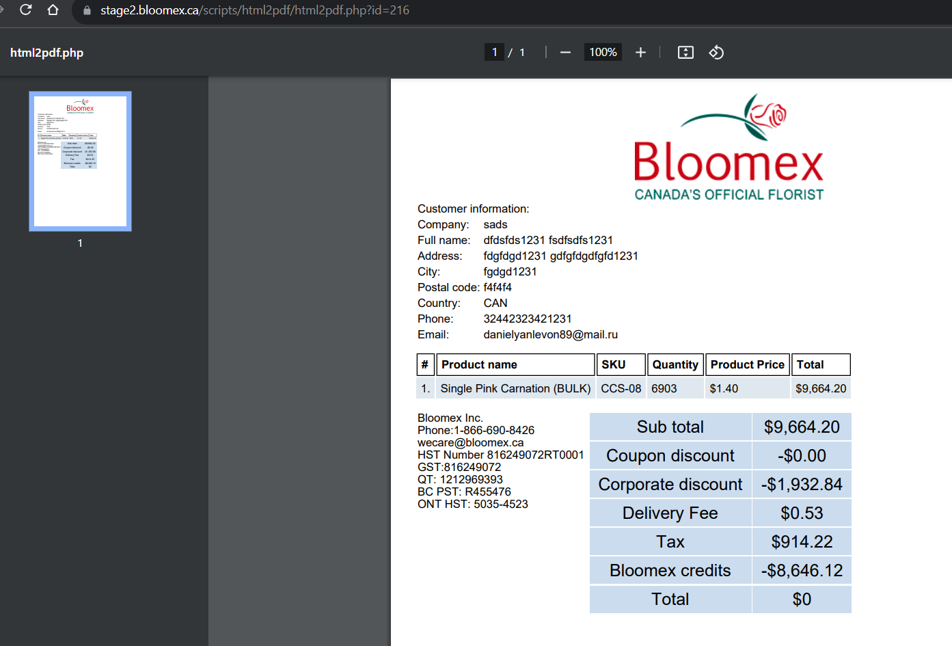Viewport: 952px width, 646px height.
Task: Click the Bloomex credits amount cell
Action: 802,571
